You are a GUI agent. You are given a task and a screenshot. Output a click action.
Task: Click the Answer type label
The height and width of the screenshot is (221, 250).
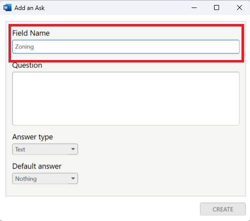pyautogui.click(x=32, y=137)
